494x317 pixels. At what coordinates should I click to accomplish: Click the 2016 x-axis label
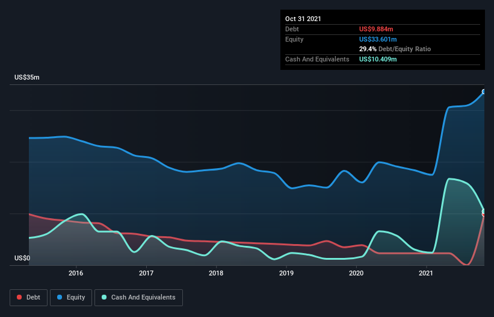point(76,273)
